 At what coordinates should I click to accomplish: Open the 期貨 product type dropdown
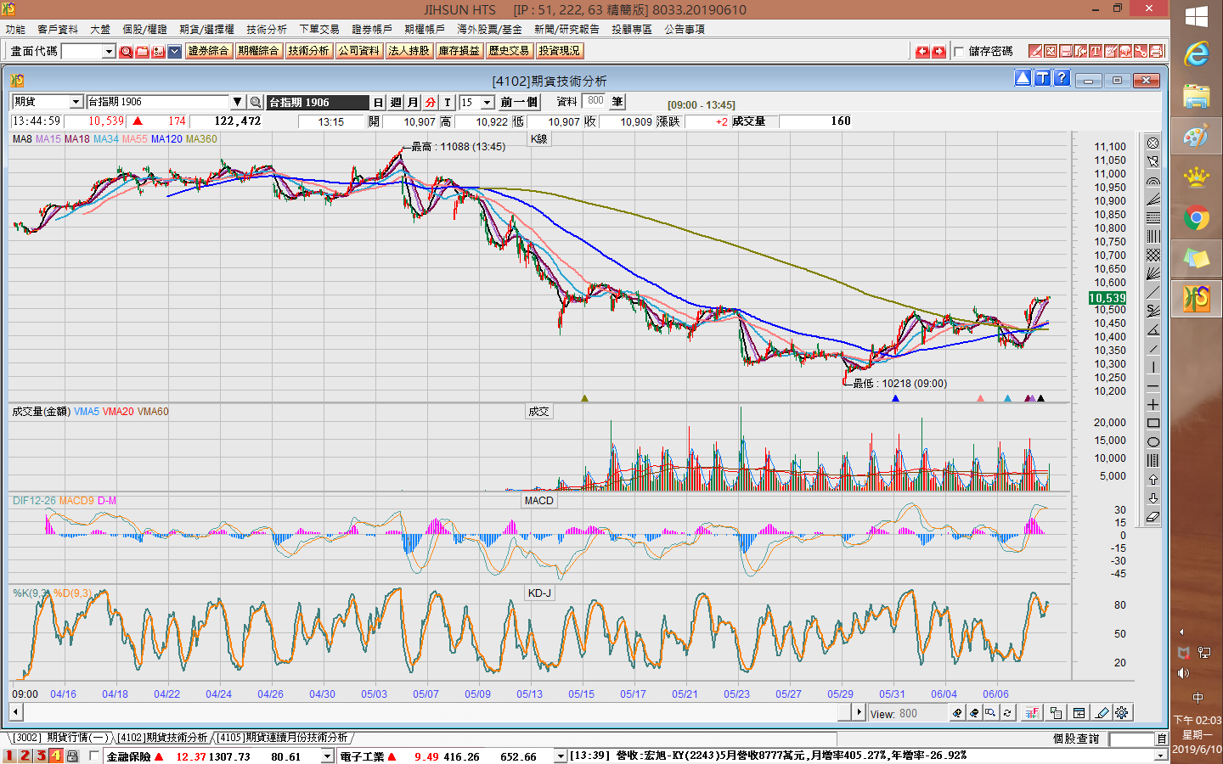76,102
